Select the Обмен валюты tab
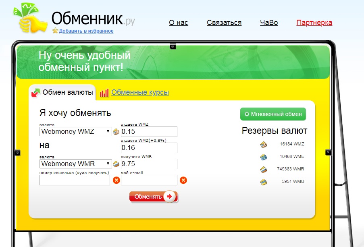Viewport: 364px width, 247px height. (x=62, y=92)
